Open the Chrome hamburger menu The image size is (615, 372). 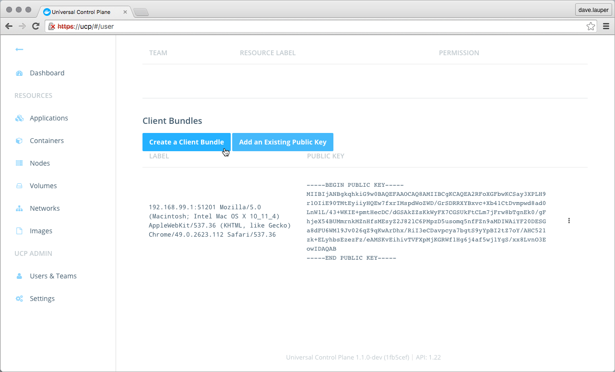[x=606, y=26]
